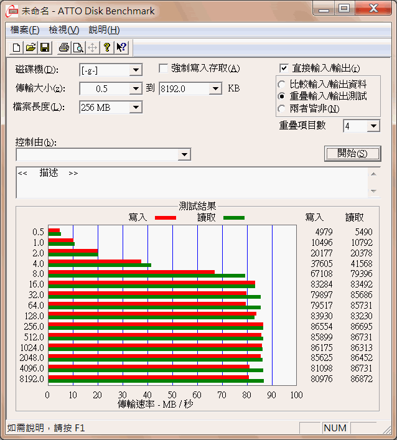397x440 pixels.
Task: Open the 檔案(F) menu
Action: (x=25, y=30)
